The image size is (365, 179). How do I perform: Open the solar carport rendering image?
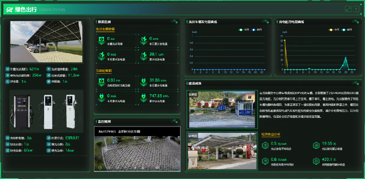[x=46, y=42]
